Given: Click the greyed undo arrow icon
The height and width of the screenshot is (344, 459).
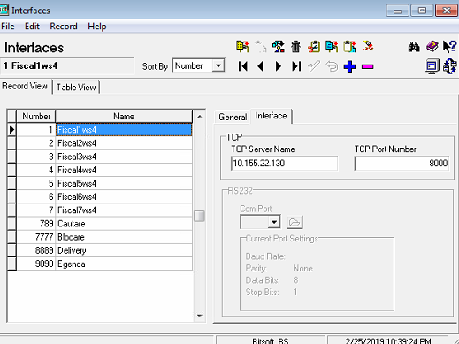Looking at the screenshot, I should 332,66.
